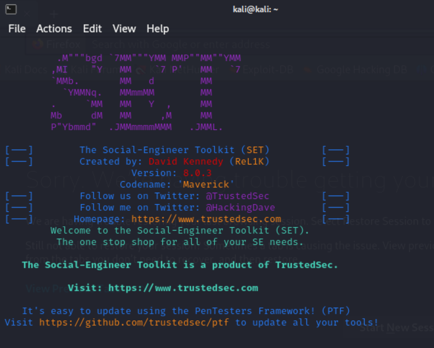The height and width of the screenshot is (348, 434).
Task: Click the David Kennedy name
Action: point(186,162)
